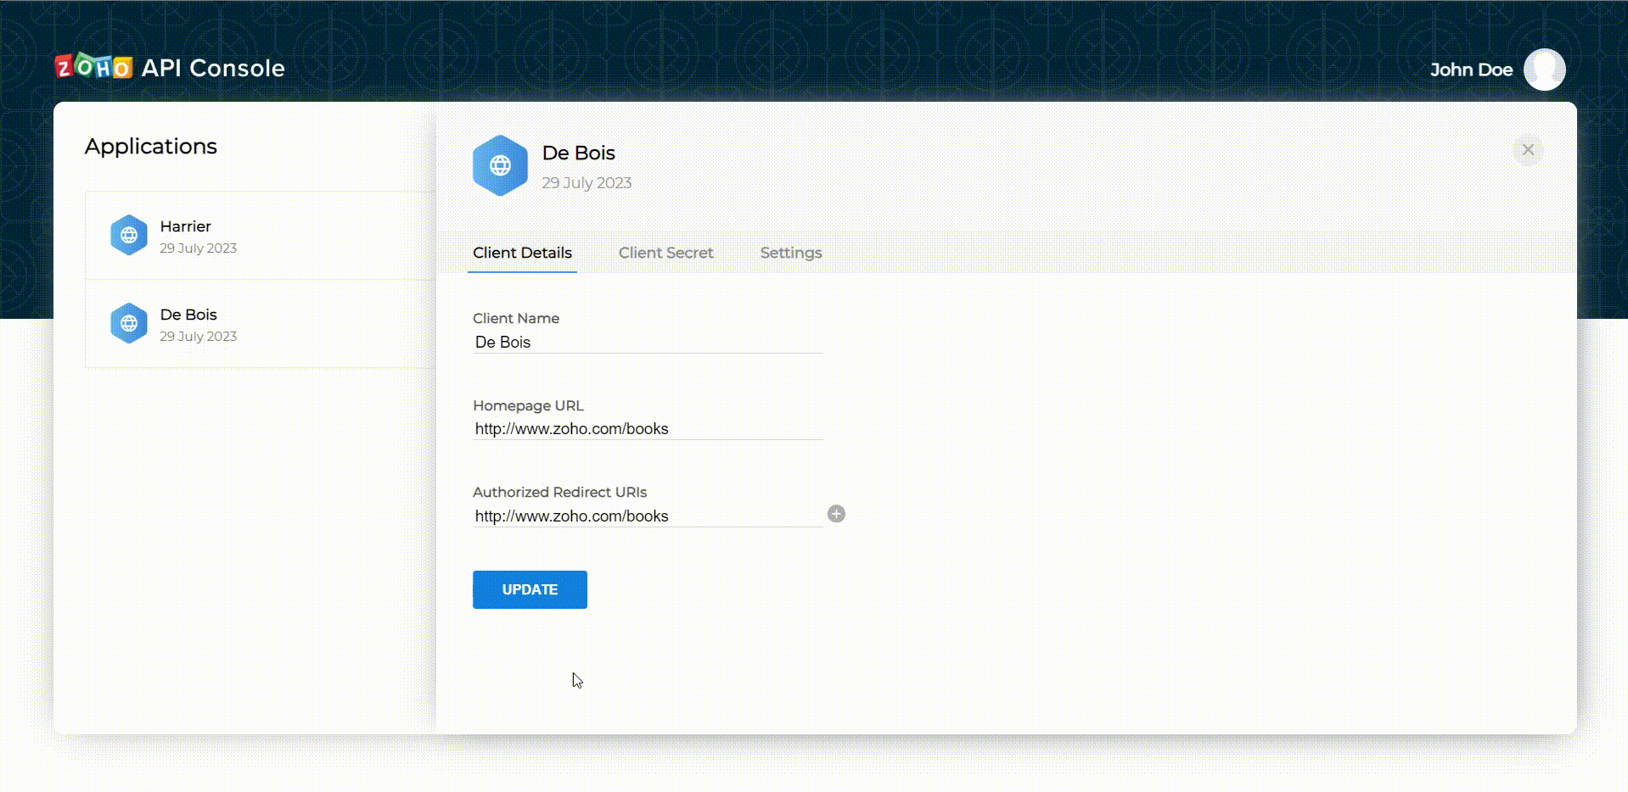
Task: Click the Harrier application hexagon icon
Action: pyautogui.click(x=129, y=236)
